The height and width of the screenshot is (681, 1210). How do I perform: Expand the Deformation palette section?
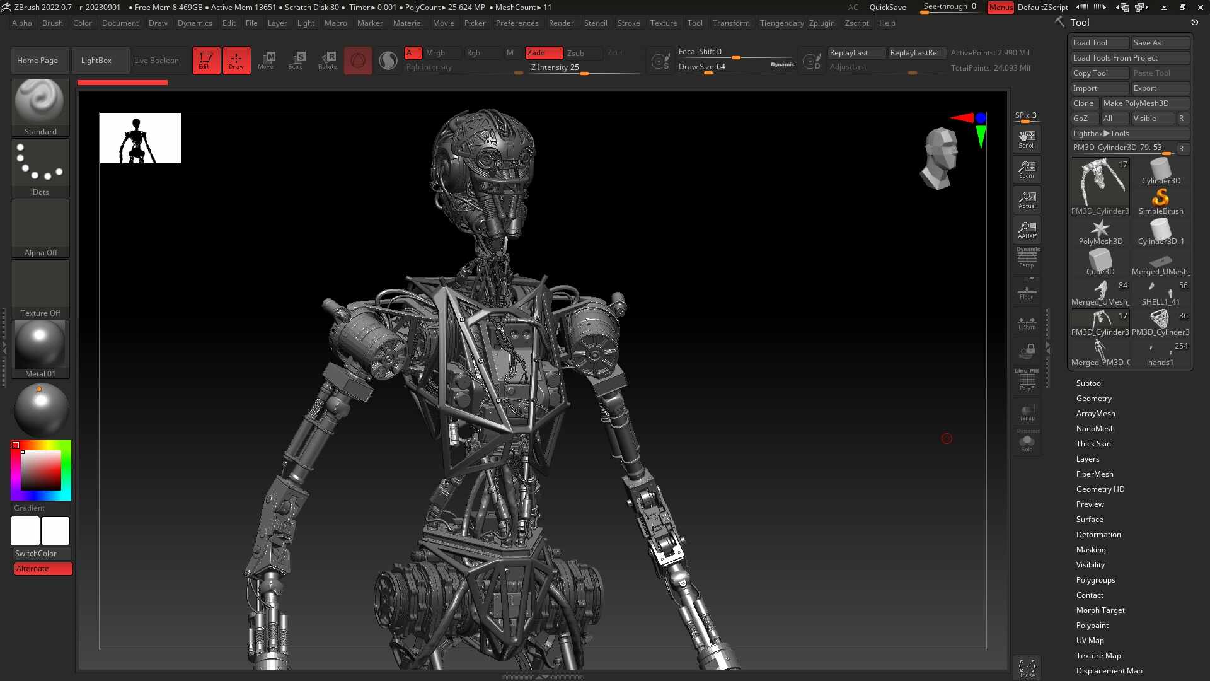pos(1098,535)
